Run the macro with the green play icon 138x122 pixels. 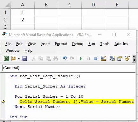(x=81, y=58)
